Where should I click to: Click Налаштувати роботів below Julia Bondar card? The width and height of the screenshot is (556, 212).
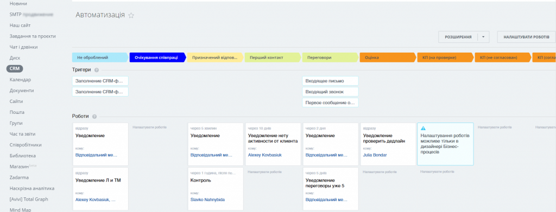pyautogui.click(x=380, y=172)
